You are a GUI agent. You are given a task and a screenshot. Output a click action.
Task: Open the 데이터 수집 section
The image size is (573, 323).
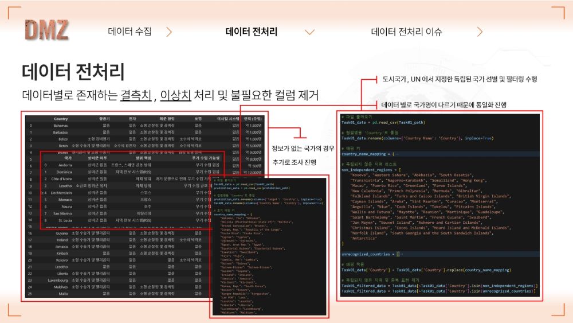click(129, 32)
